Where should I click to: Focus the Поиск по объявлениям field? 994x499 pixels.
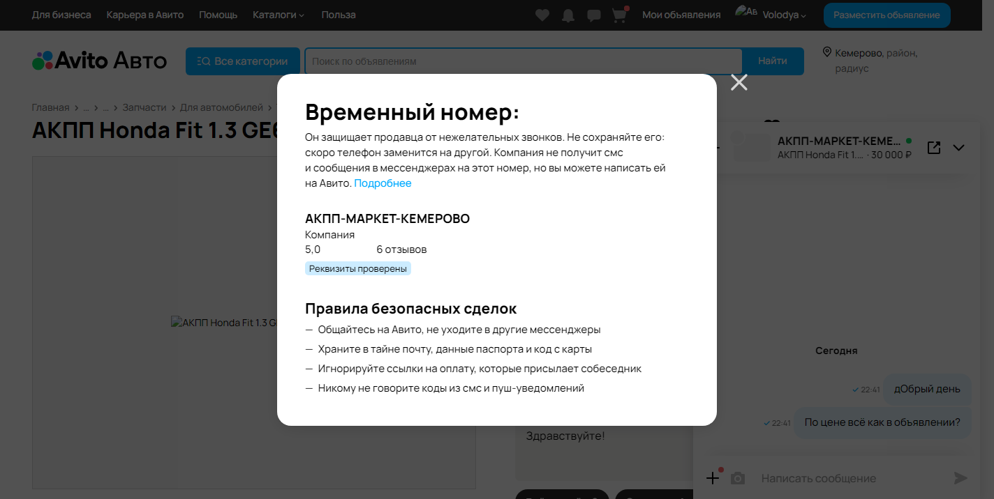[x=524, y=61]
